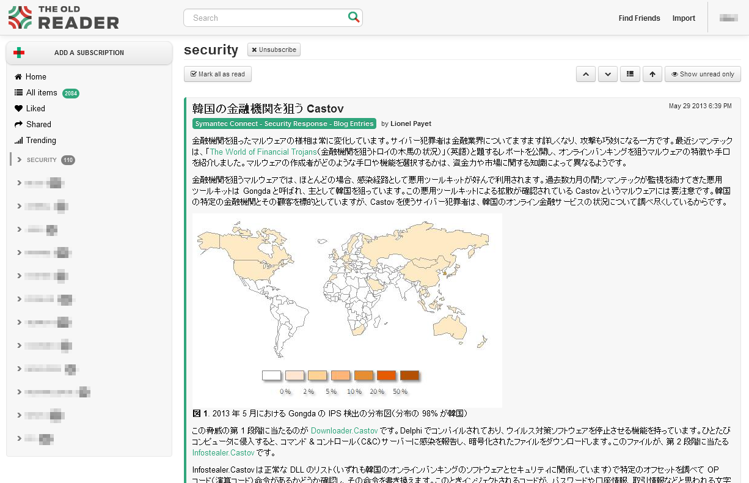Open Import in top navigation

coord(684,18)
